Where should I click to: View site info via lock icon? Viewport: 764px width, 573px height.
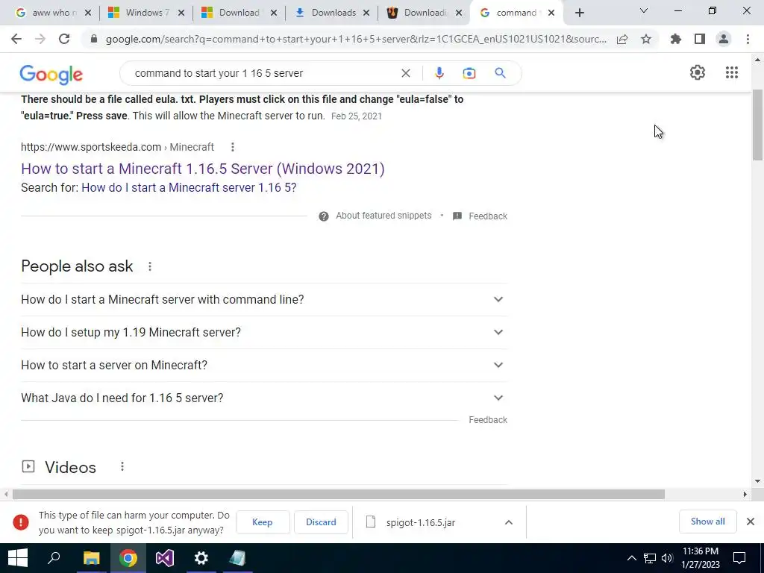point(94,39)
